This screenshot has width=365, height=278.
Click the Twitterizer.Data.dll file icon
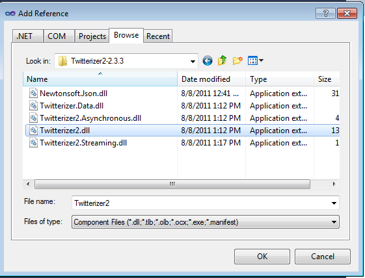pos(33,105)
